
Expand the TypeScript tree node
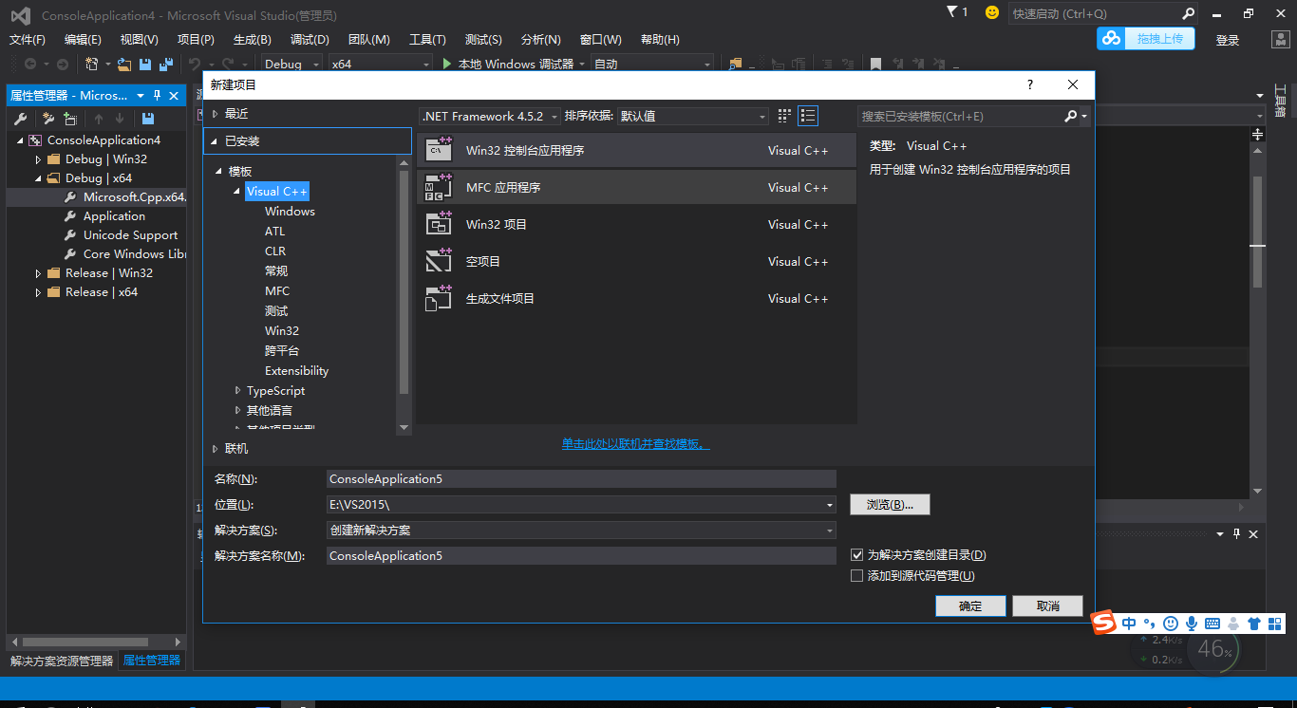point(238,390)
